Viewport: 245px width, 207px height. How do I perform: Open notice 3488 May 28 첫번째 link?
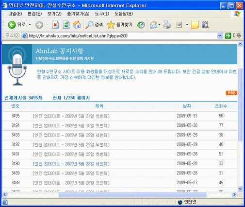click(x=71, y=183)
